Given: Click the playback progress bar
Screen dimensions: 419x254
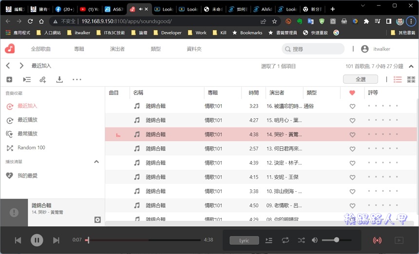Looking at the screenshot, I should click(x=143, y=240).
